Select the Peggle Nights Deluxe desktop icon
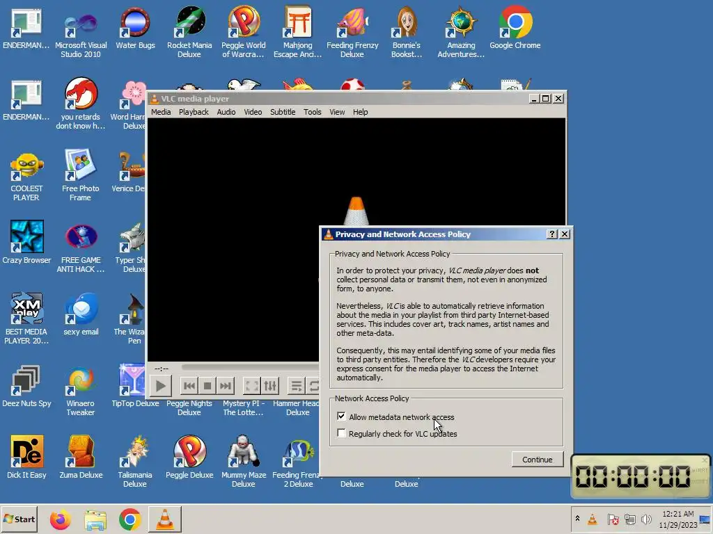The width and height of the screenshot is (713, 534). point(189,407)
